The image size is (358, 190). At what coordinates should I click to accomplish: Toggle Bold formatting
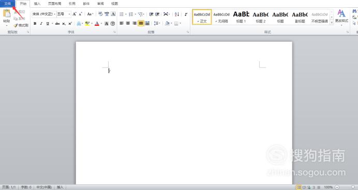(x=35, y=23)
